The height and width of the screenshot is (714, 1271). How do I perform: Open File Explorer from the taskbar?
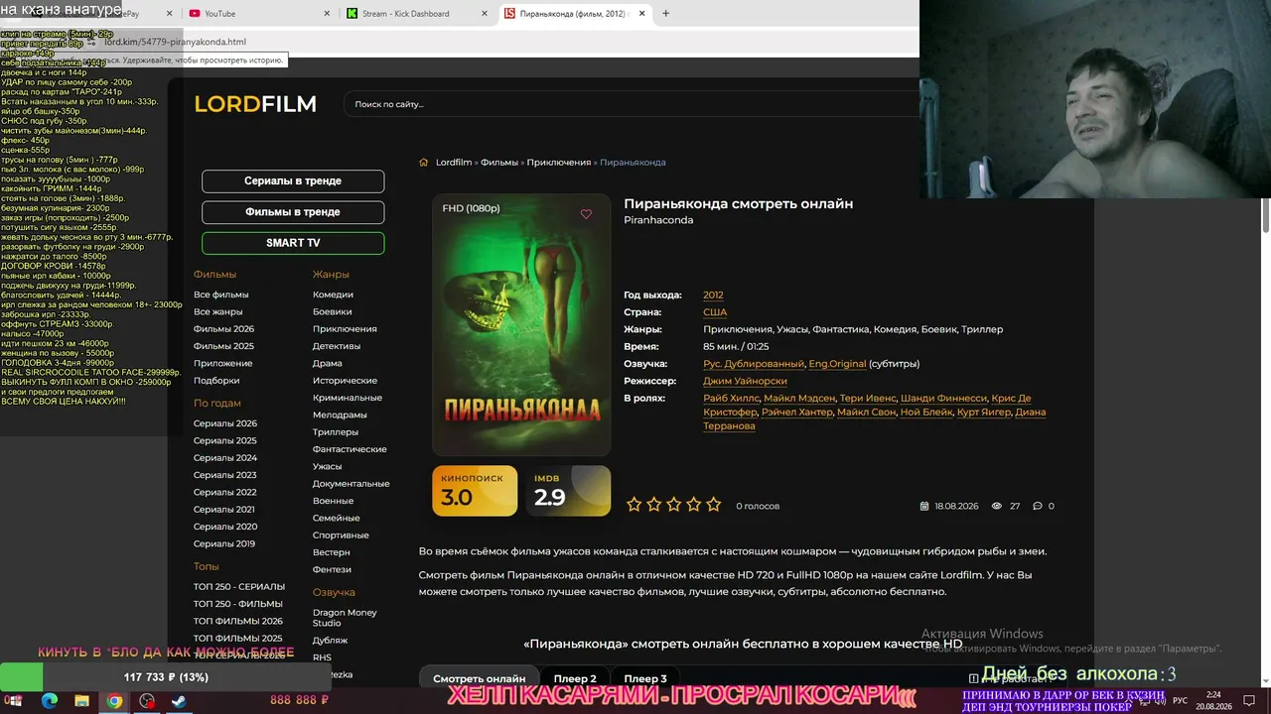click(82, 701)
